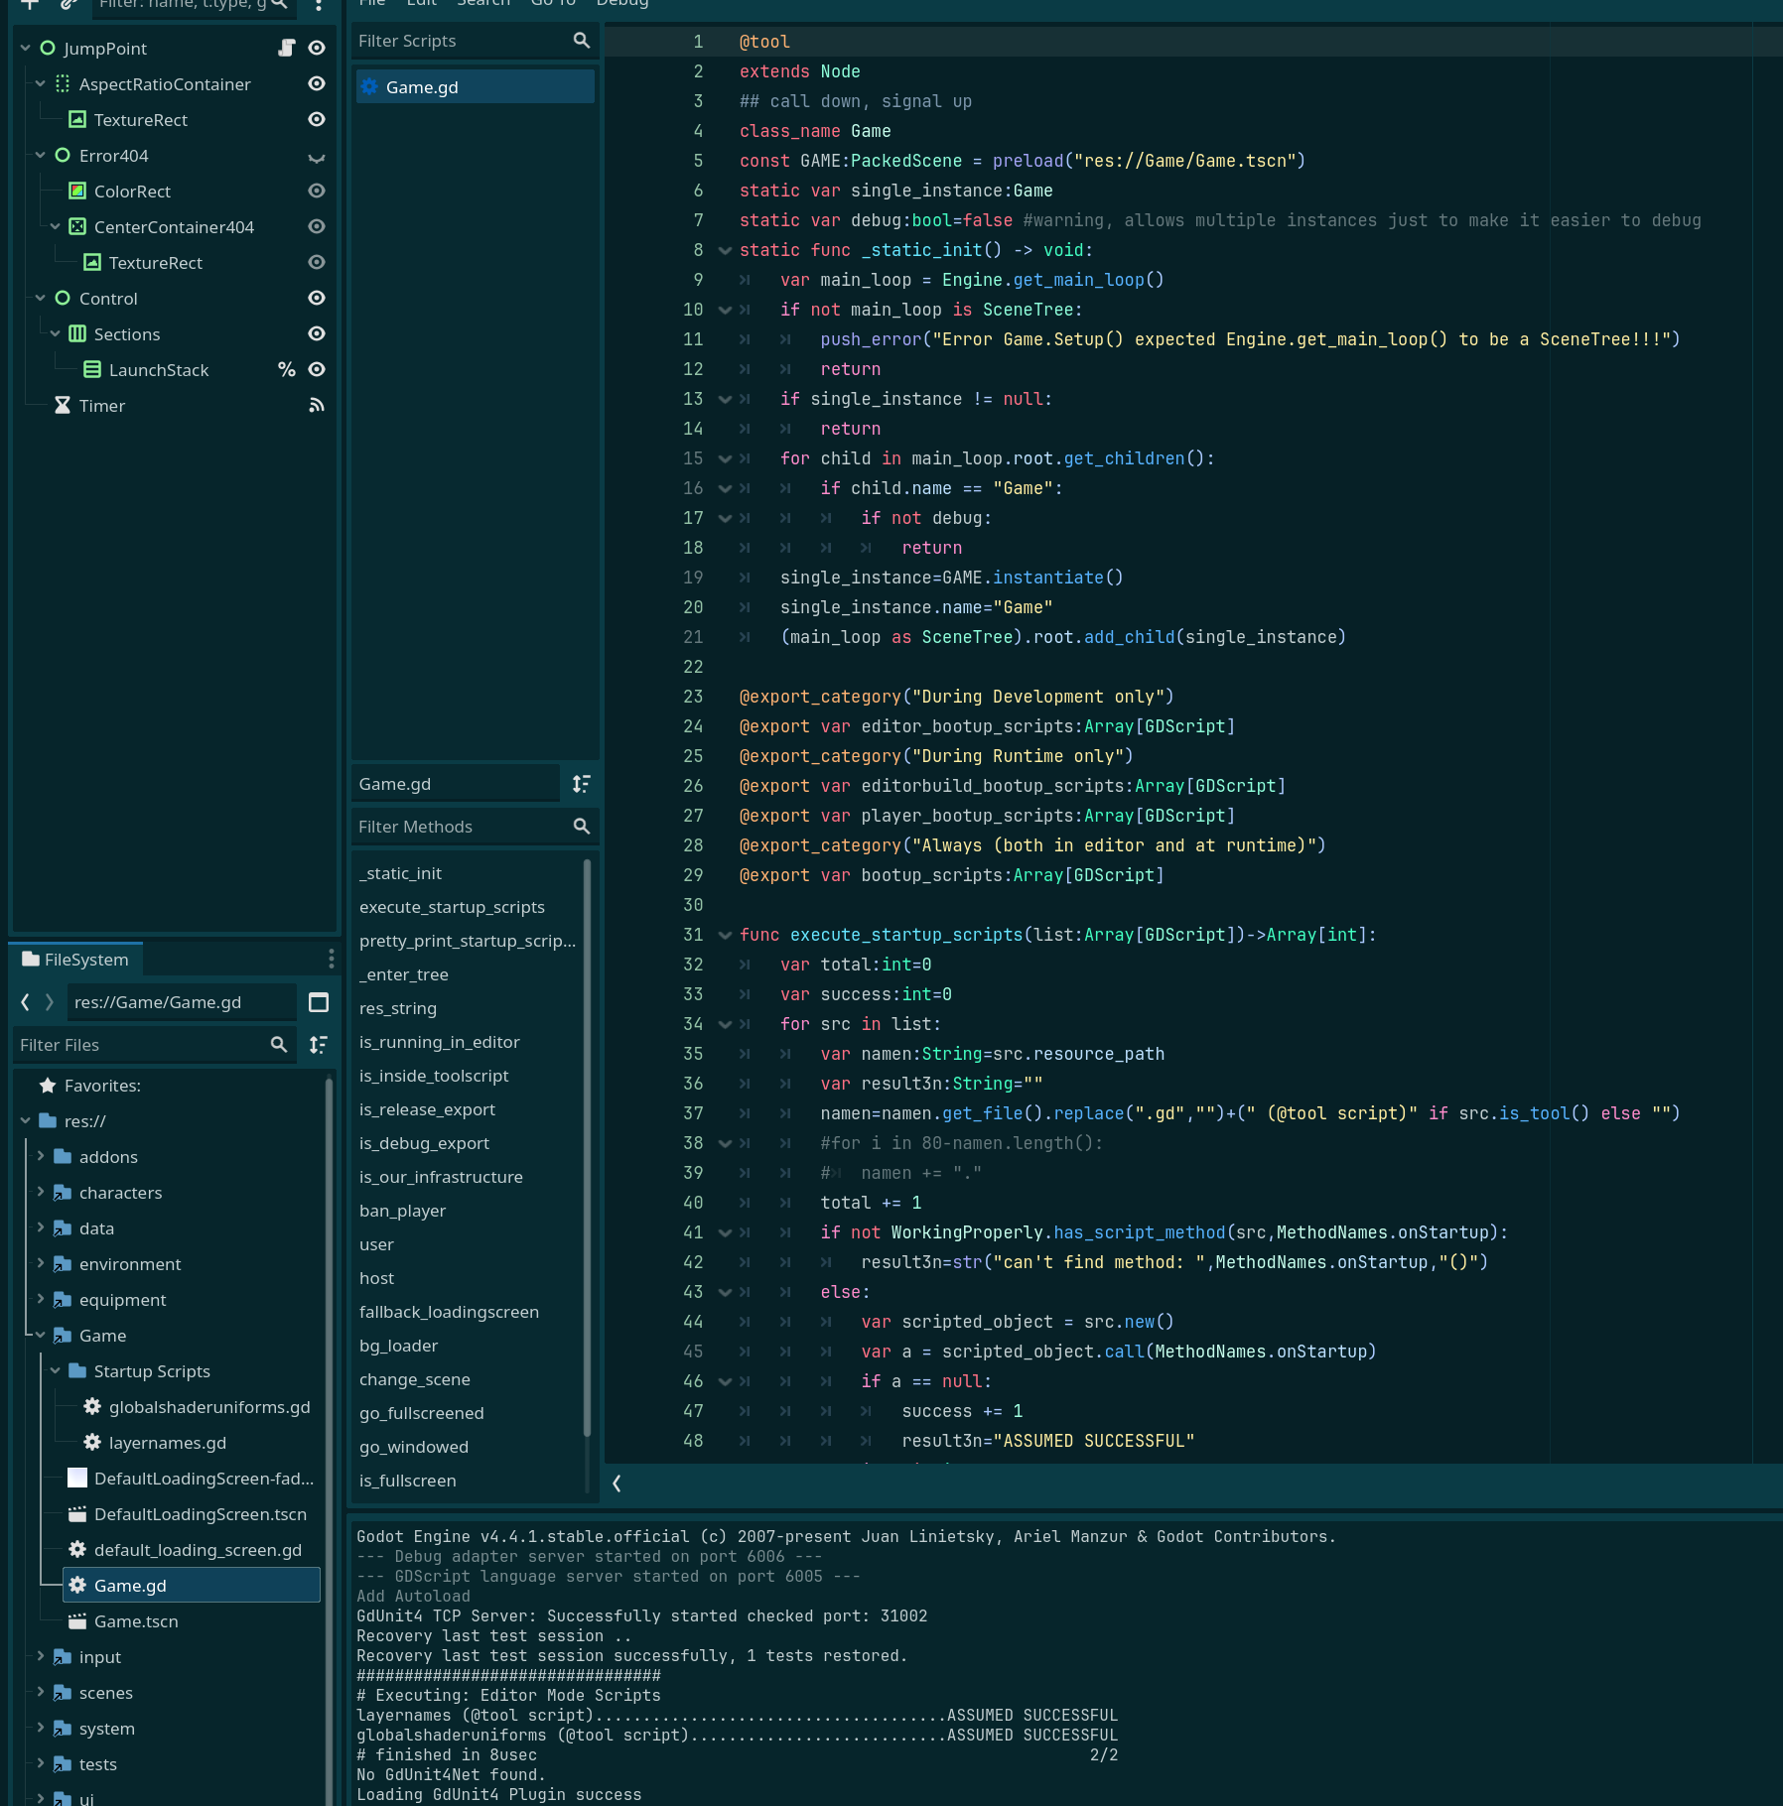This screenshot has width=1783, height=1806.
Task: Expand the addons folder
Action: click(x=41, y=1156)
